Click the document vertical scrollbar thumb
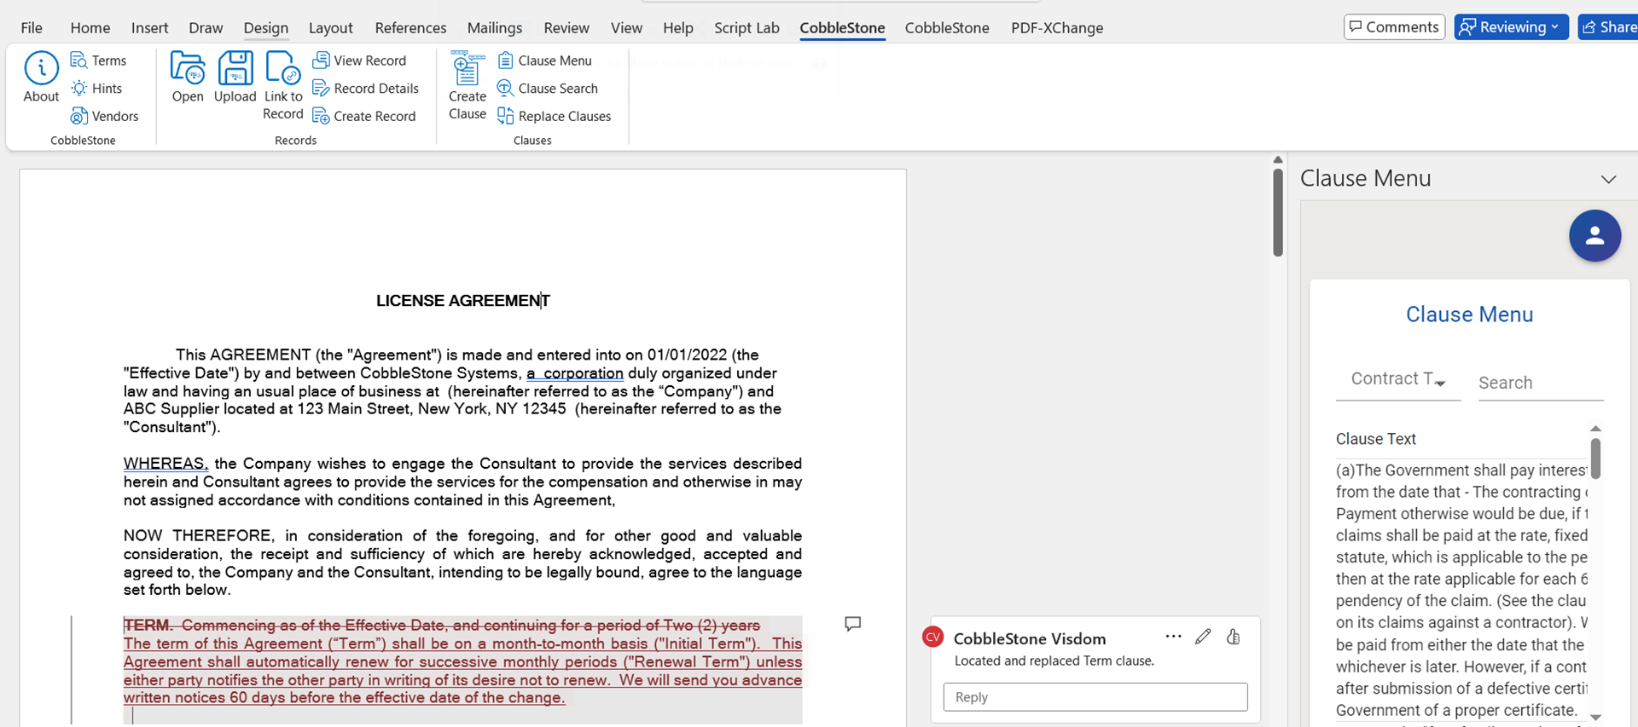Image resolution: width=1638 pixels, height=727 pixels. 1277,213
